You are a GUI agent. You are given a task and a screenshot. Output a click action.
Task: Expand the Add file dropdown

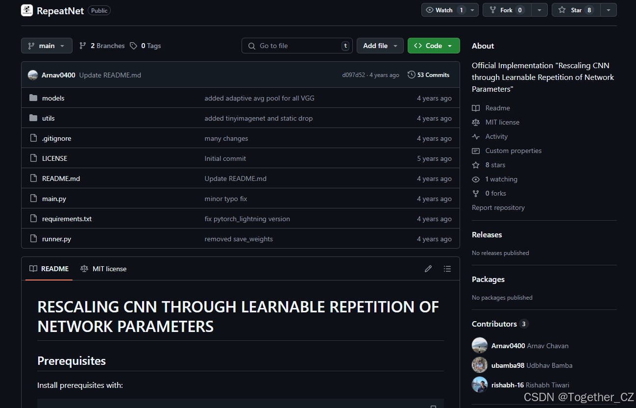[380, 46]
